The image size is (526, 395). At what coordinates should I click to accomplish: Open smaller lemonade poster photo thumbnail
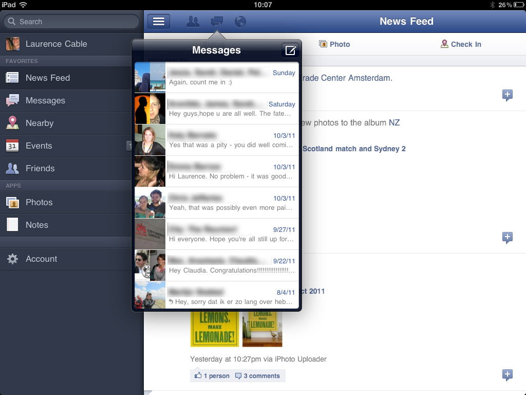[262, 329]
